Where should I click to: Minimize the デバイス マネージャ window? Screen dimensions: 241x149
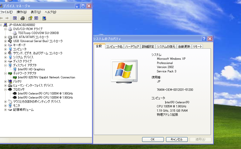pyautogui.click(x=77, y=6)
